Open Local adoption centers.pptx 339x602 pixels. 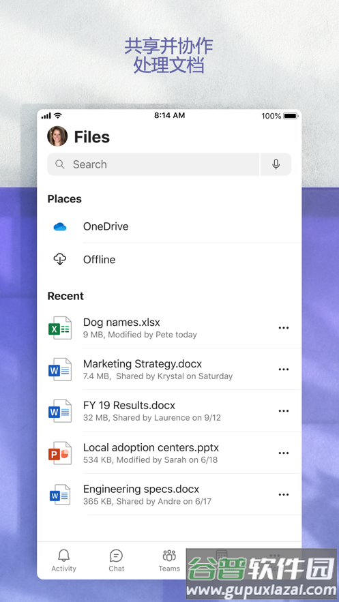(169, 453)
